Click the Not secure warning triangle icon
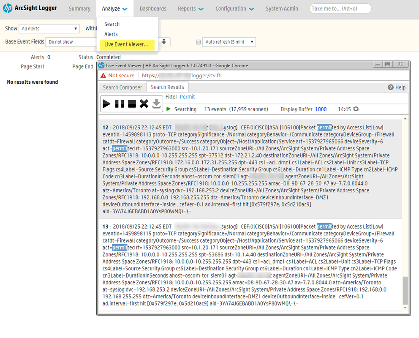The width and height of the screenshot is (419, 338). click(x=103, y=76)
